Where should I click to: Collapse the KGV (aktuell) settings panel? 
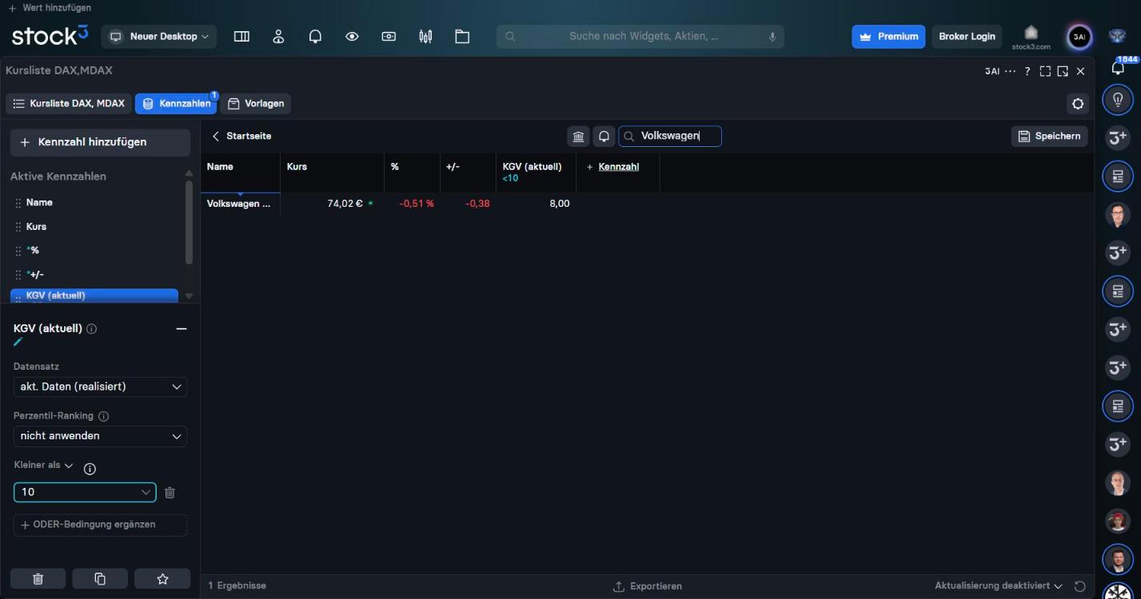[x=182, y=329]
